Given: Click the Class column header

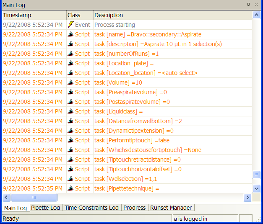Looking at the screenshot, I should [79, 15].
